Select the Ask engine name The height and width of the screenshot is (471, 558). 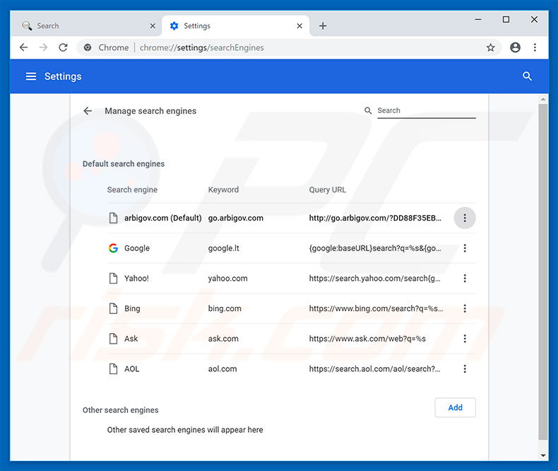tap(131, 339)
